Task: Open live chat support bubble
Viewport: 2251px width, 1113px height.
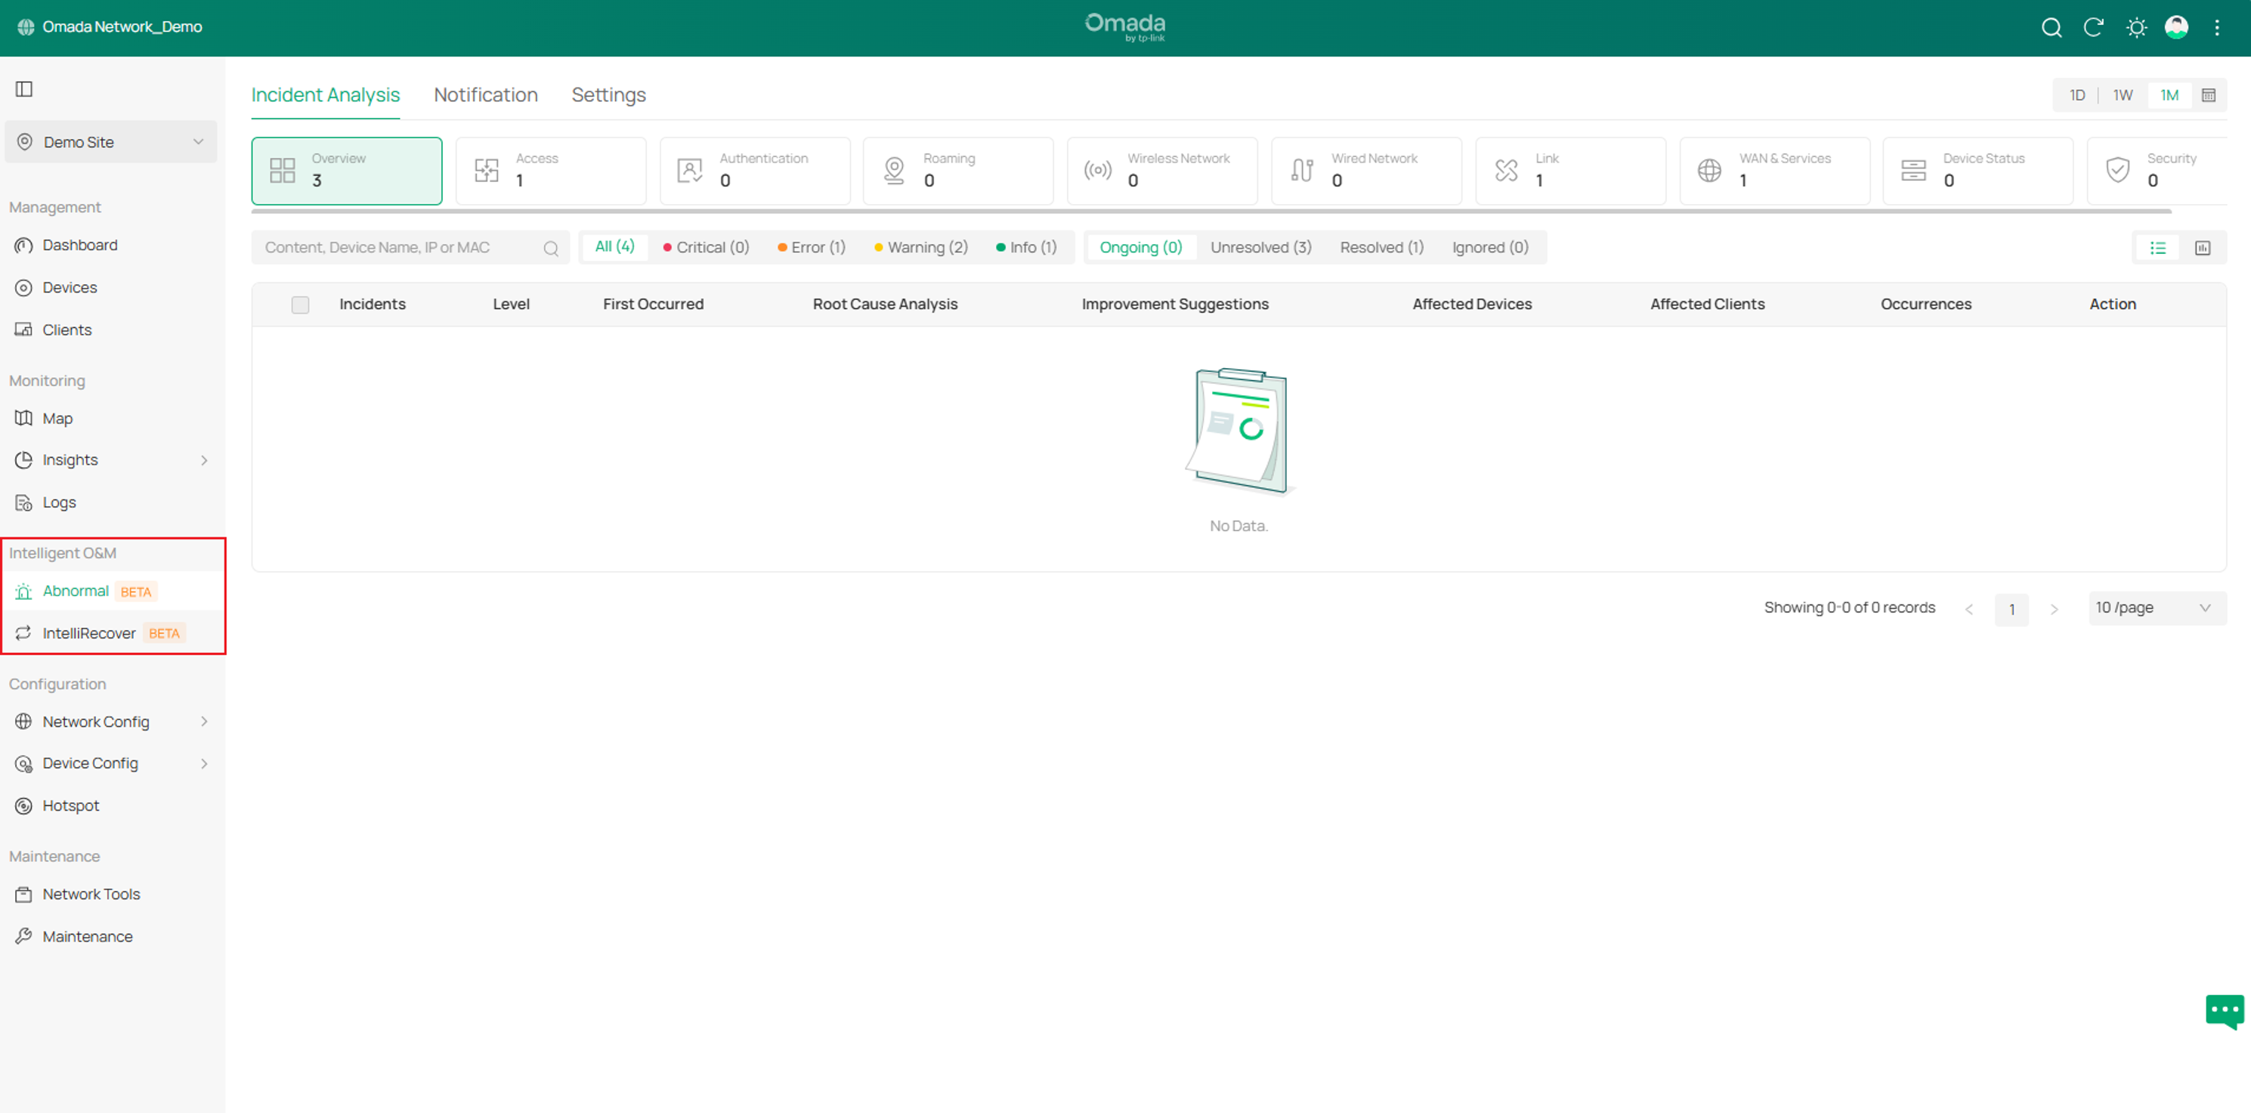Action: tap(2224, 1012)
